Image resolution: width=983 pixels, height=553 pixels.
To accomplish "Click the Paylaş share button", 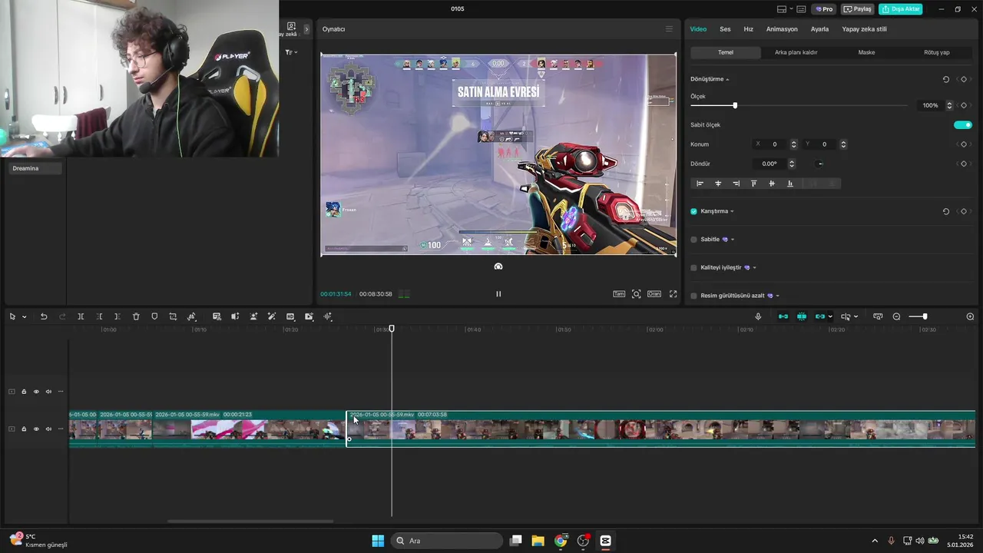I will 858,9.
